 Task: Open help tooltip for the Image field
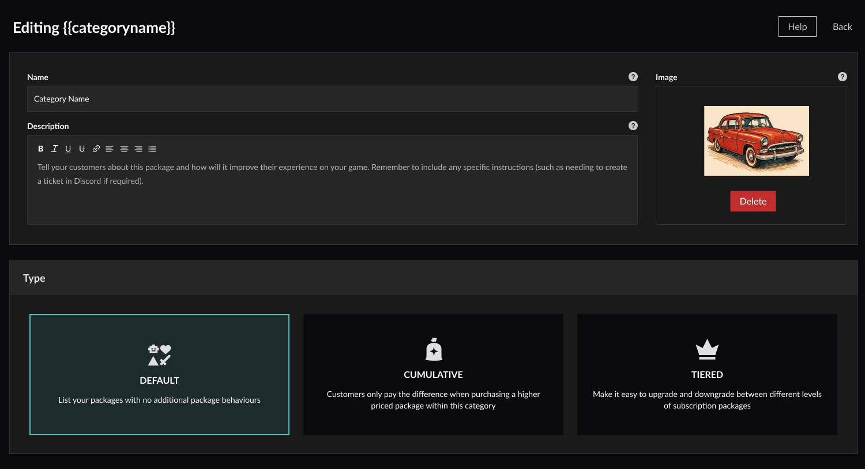tap(843, 77)
